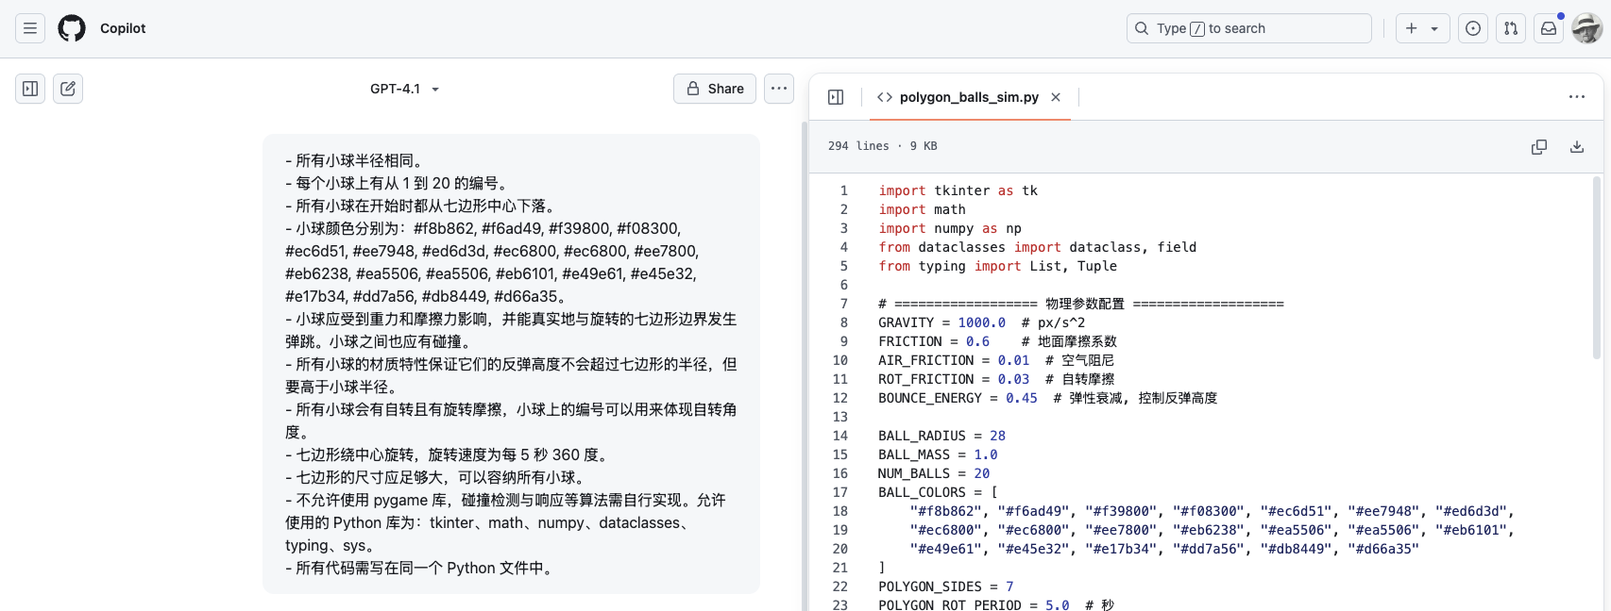The width and height of the screenshot is (1611, 611).
Task: Focus the Type / to search field
Action: pos(1248,28)
